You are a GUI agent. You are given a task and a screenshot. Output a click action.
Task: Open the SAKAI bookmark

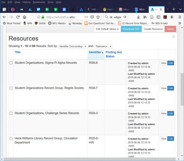(x=40, y=23)
